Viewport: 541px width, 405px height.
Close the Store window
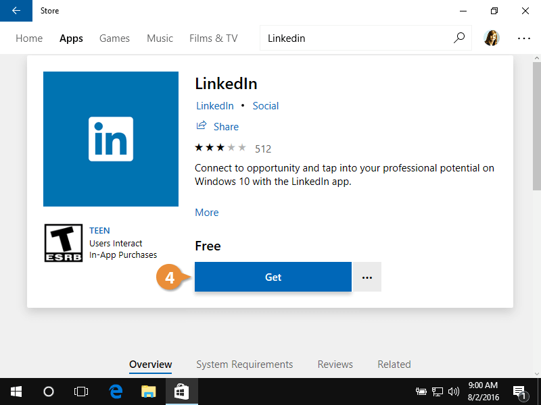(x=525, y=11)
